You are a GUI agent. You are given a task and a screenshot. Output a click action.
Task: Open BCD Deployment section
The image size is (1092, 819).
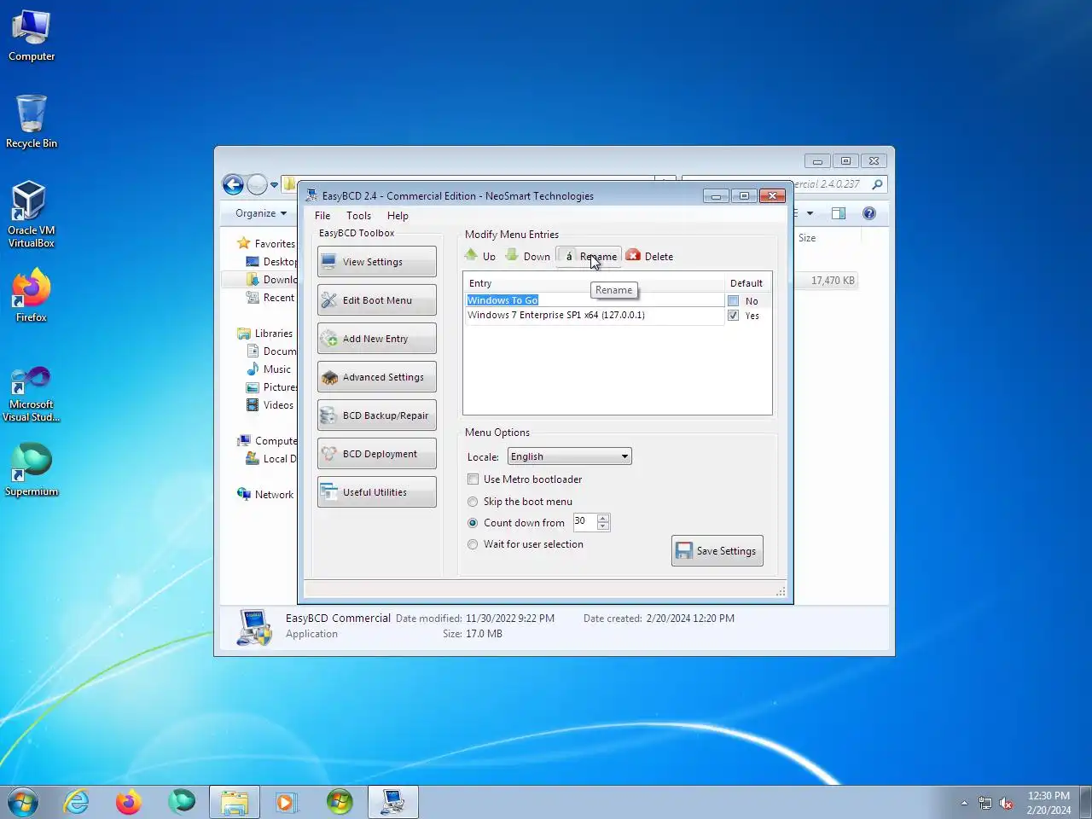(x=376, y=454)
